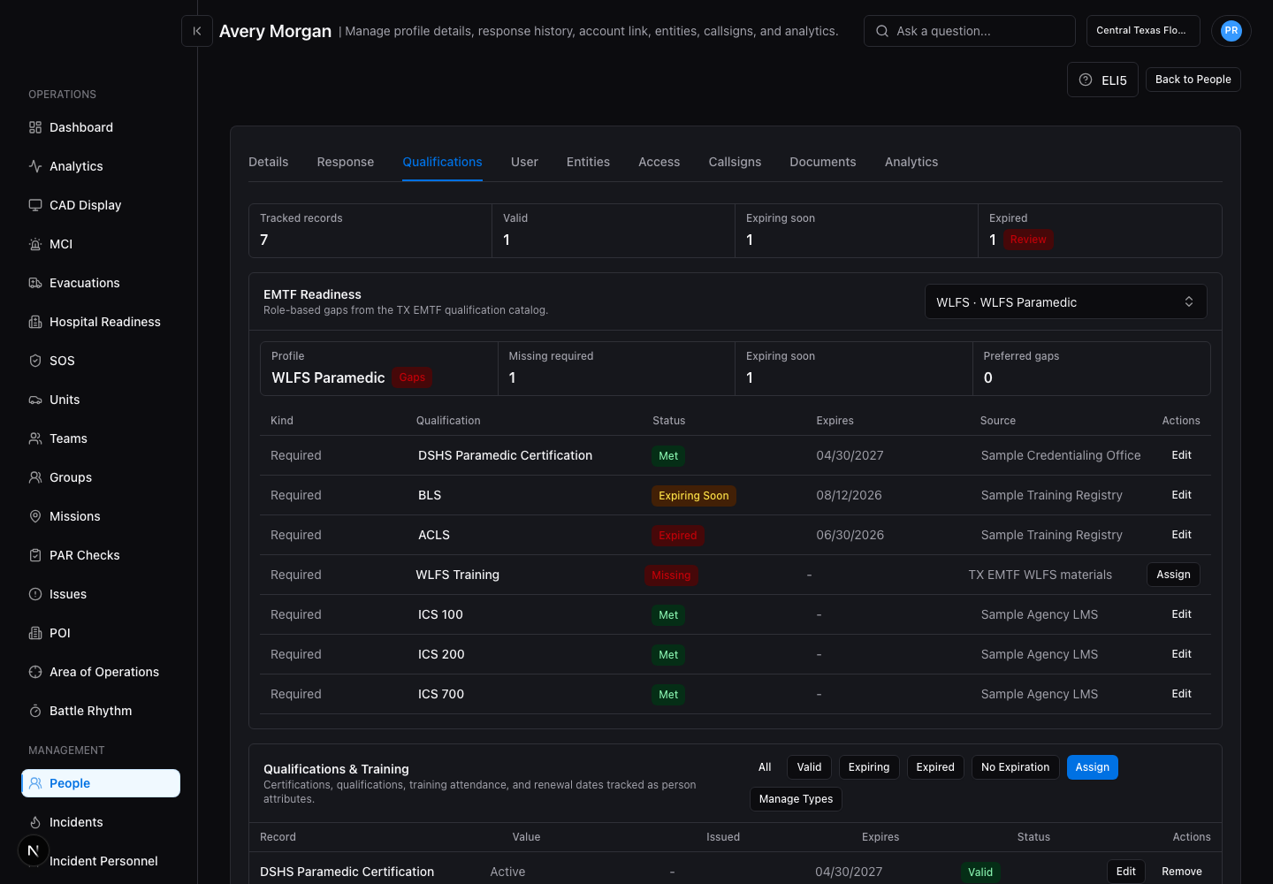The width and height of the screenshot is (1273, 884).
Task: Open Dashboard icon in the sidebar
Action: (35, 127)
